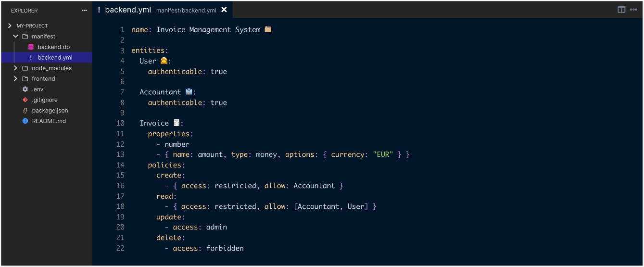The image size is (644, 267).
Task: Click the package.json braces icon
Action: pos(25,111)
